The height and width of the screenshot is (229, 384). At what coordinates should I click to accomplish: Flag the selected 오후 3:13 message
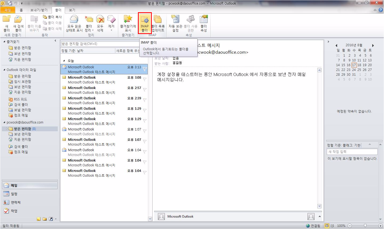pos(145,69)
